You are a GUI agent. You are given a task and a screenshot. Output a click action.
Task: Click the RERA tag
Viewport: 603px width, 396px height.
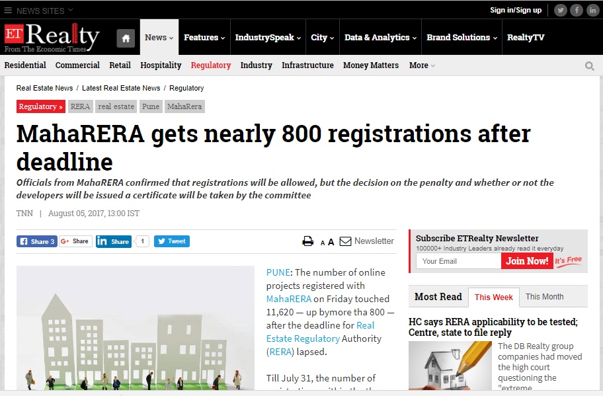pos(80,106)
